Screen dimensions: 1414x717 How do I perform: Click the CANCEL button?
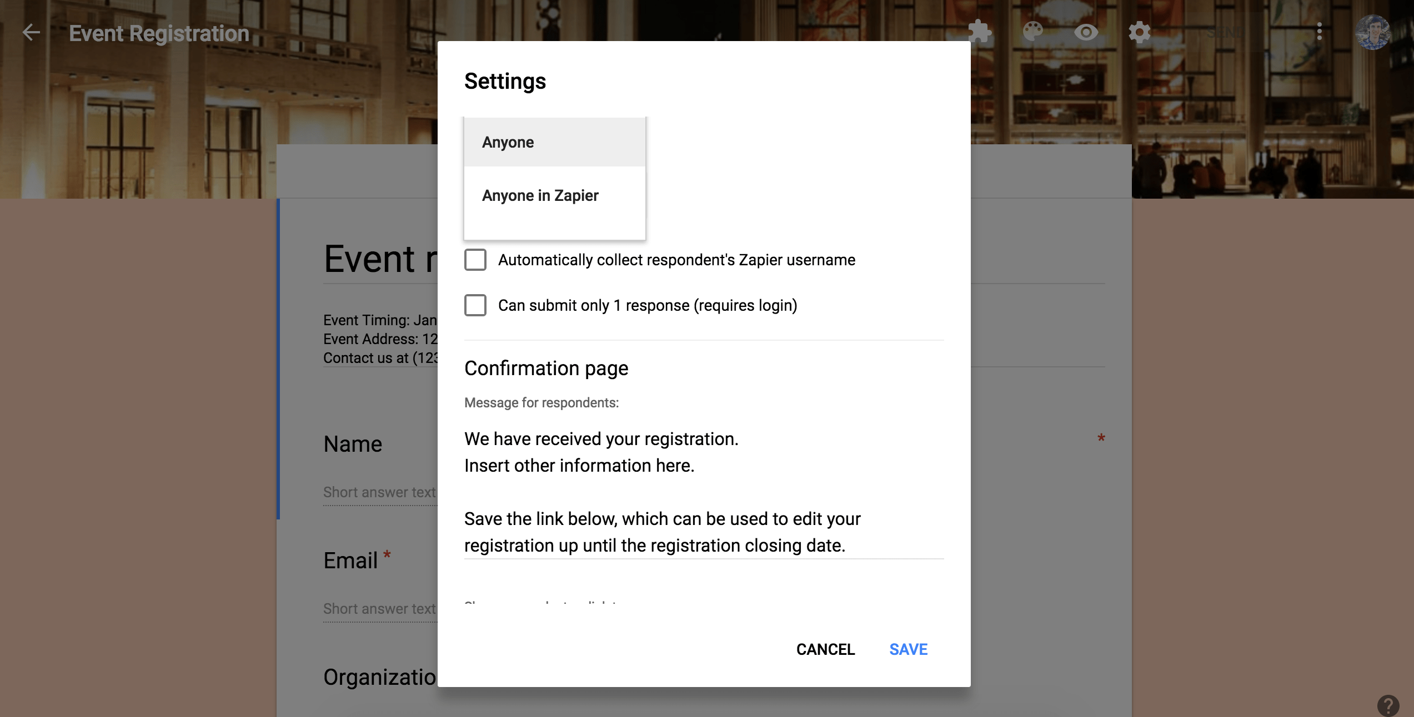coord(825,649)
